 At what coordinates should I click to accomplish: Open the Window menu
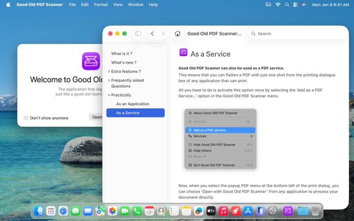[x=136, y=4]
